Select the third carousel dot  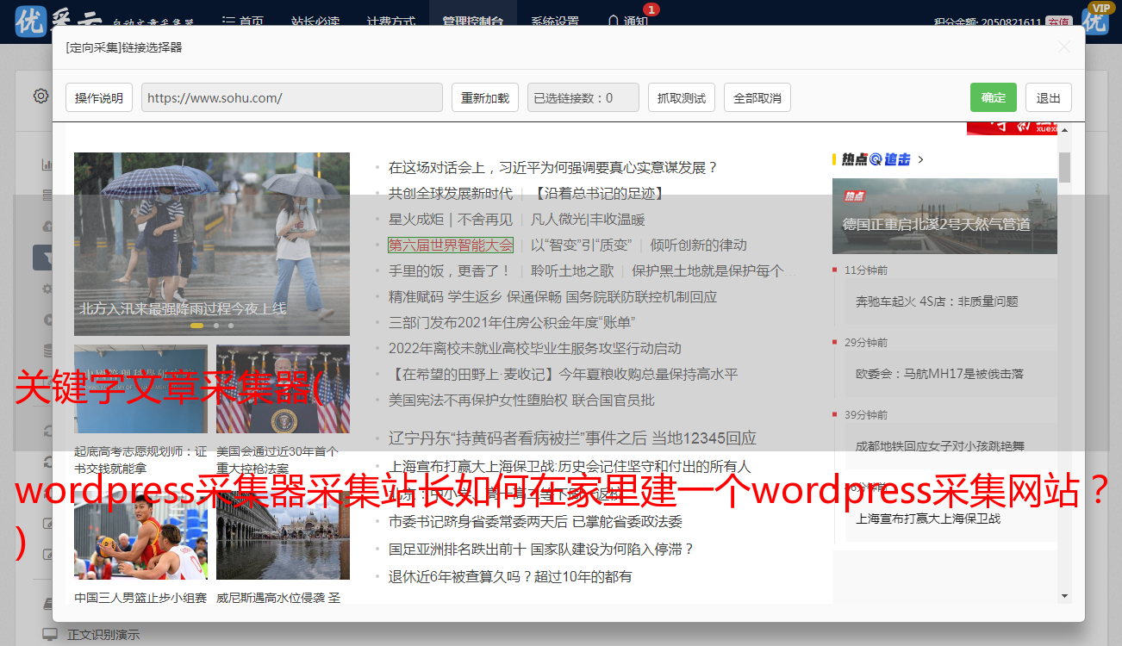click(231, 326)
